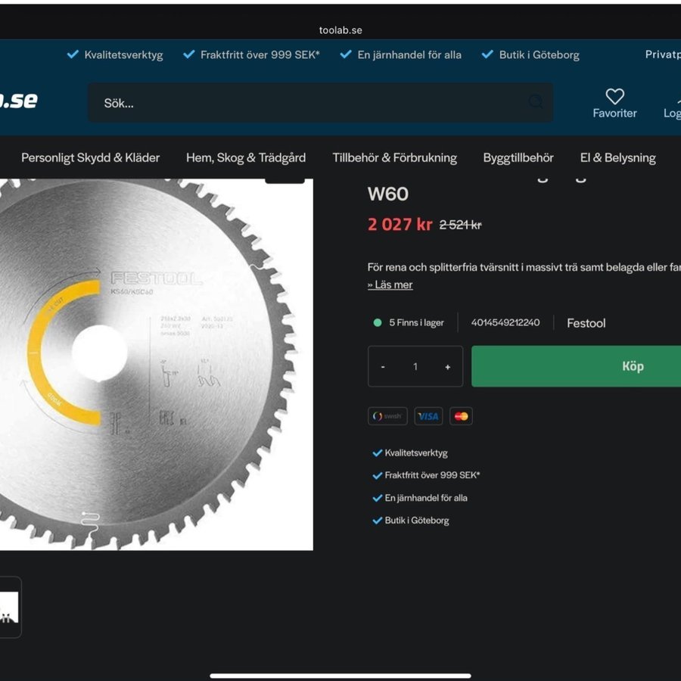Open Favoriter heart icon
681x681 pixels.
(614, 96)
